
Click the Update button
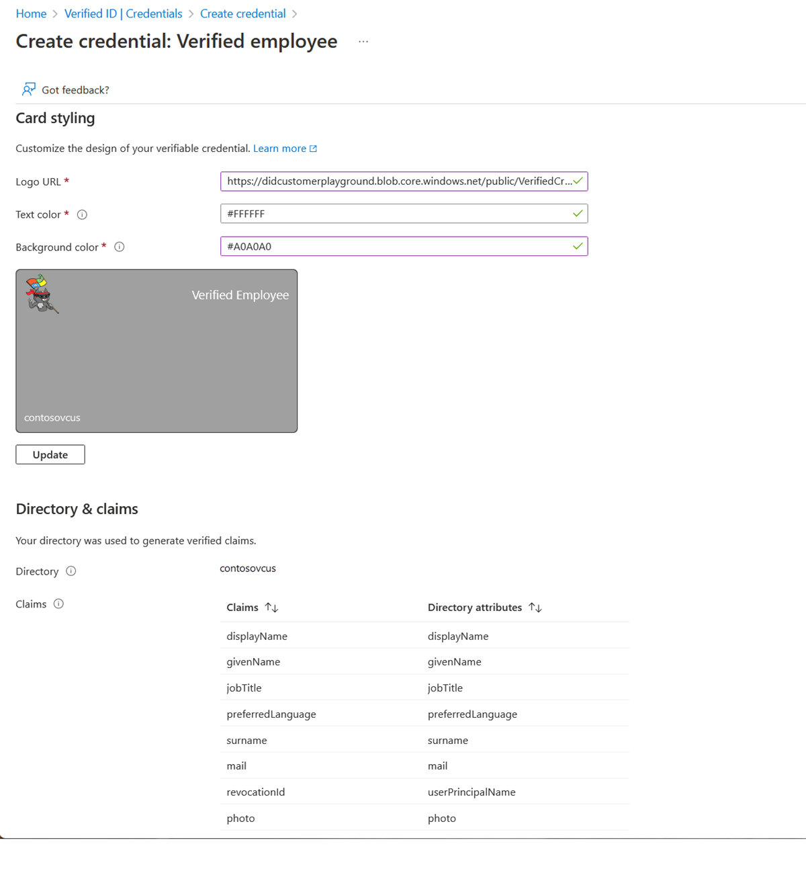click(50, 454)
